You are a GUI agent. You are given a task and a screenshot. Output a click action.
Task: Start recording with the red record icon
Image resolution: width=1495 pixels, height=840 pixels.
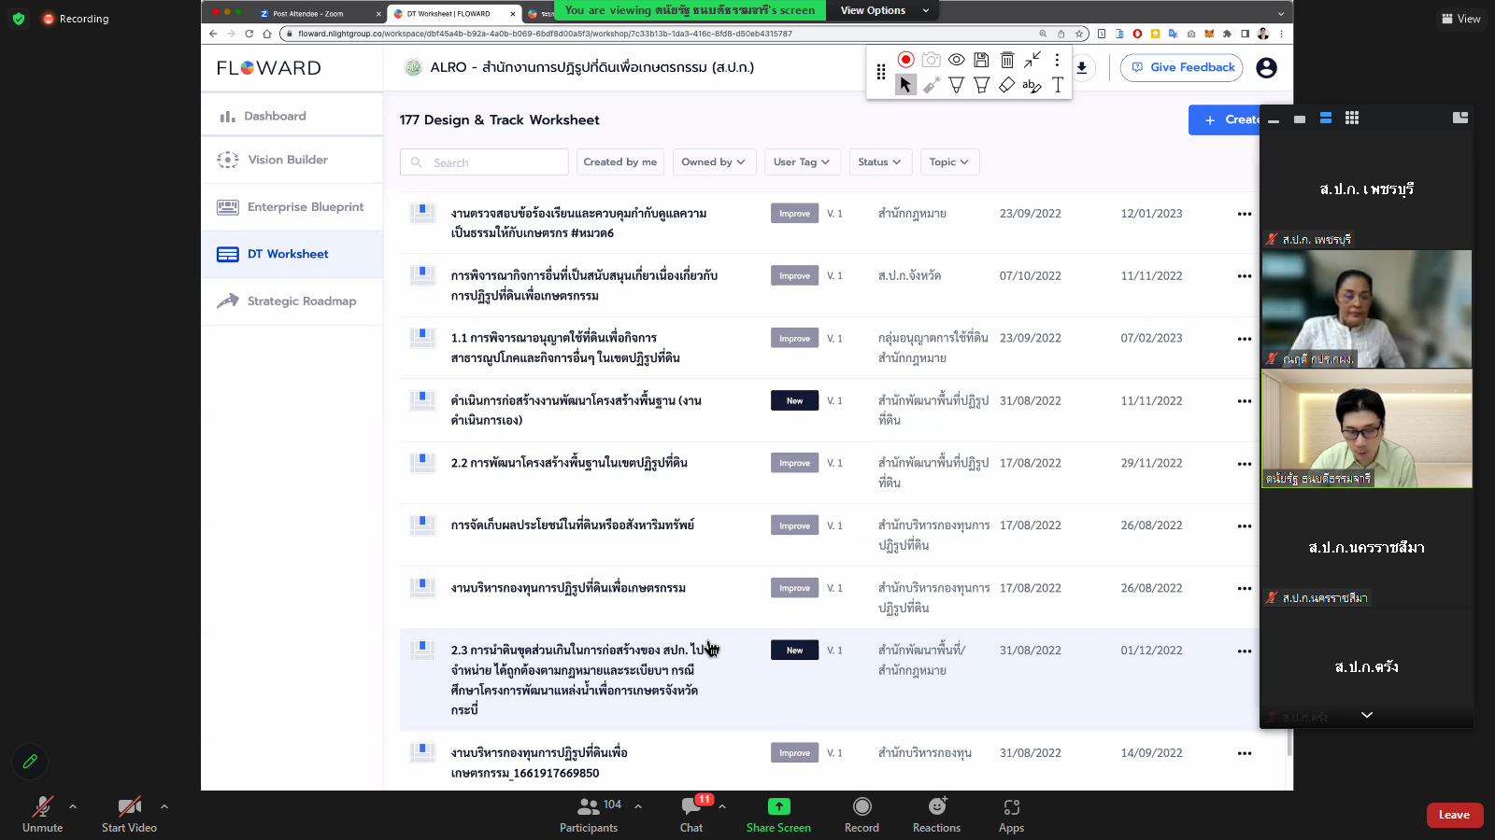click(905, 60)
